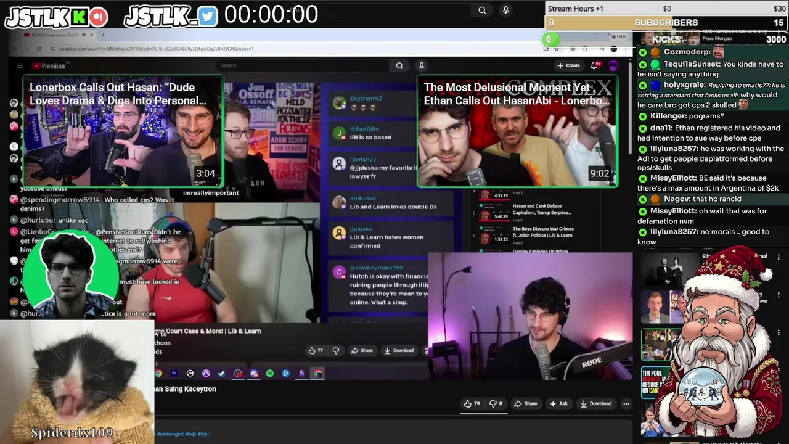Open The Most Delusional Moment Yet video card
This screenshot has height=444, width=789.
[x=517, y=131]
